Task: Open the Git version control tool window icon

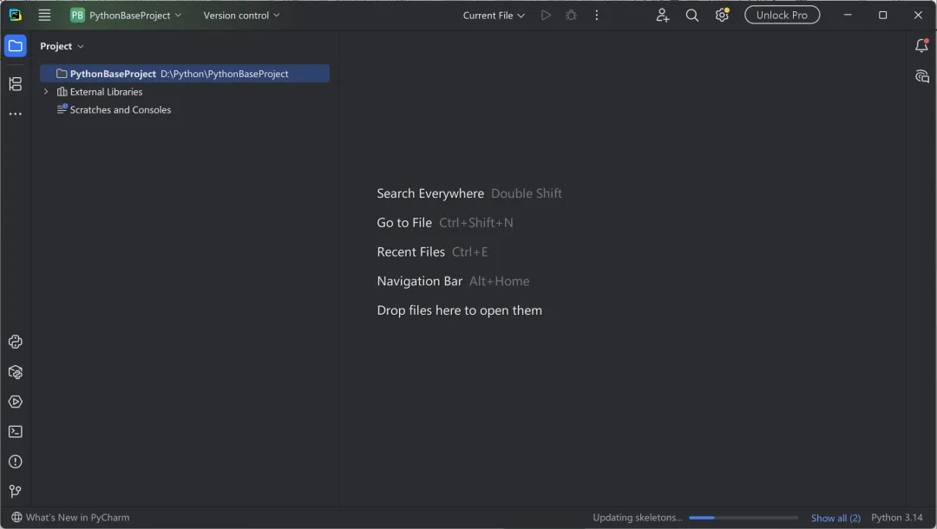Action: [16, 492]
